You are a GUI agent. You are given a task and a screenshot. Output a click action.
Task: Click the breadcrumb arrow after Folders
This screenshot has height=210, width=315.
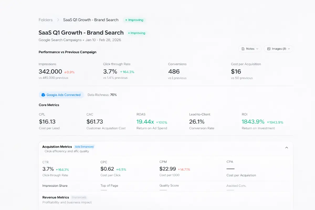[58, 20]
